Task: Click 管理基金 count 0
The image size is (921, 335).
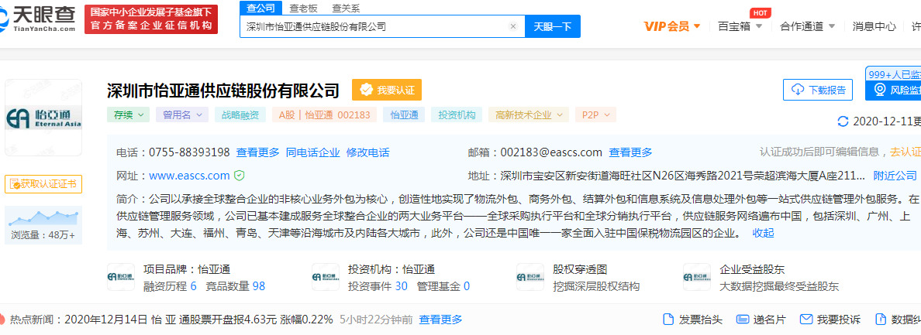Action: pos(467,286)
